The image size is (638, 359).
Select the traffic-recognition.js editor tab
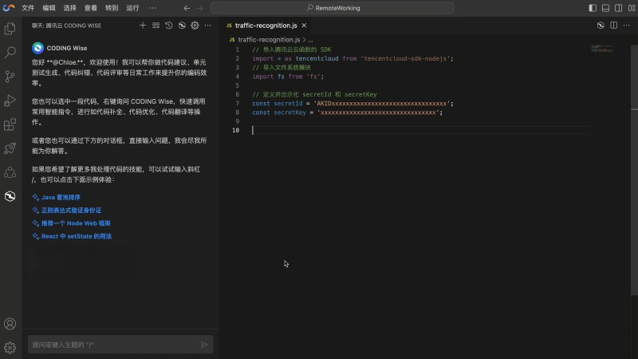pos(266,26)
